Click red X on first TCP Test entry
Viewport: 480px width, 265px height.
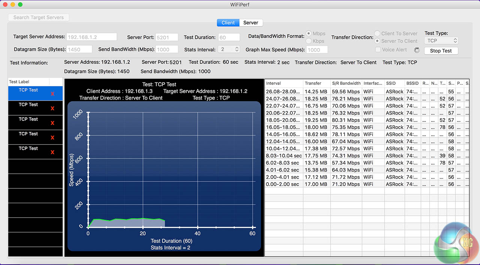[52, 94]
